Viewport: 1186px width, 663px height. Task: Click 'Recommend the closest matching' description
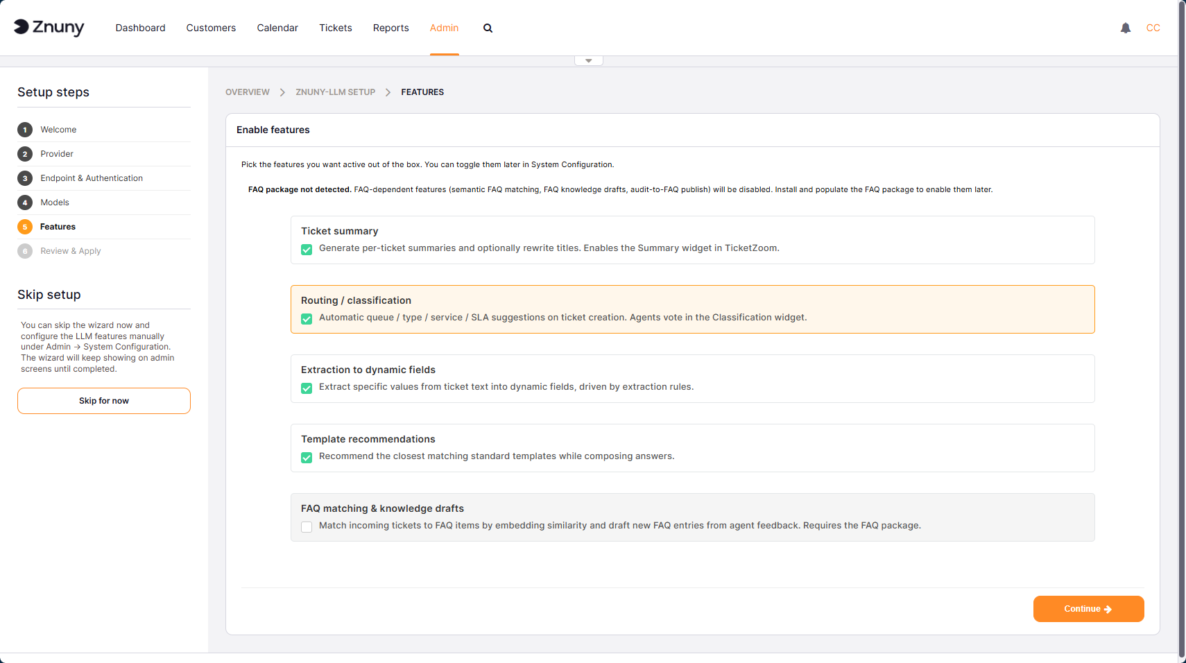(x=497, y=456)
